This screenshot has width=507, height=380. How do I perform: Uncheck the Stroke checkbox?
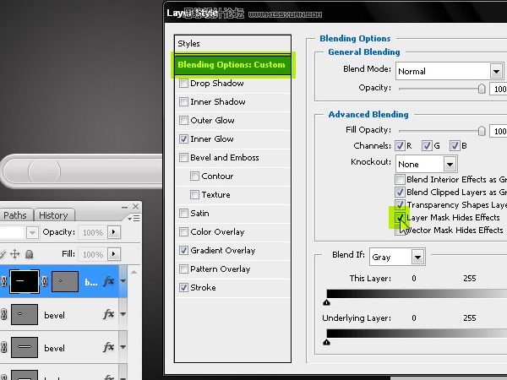[183, 288]
